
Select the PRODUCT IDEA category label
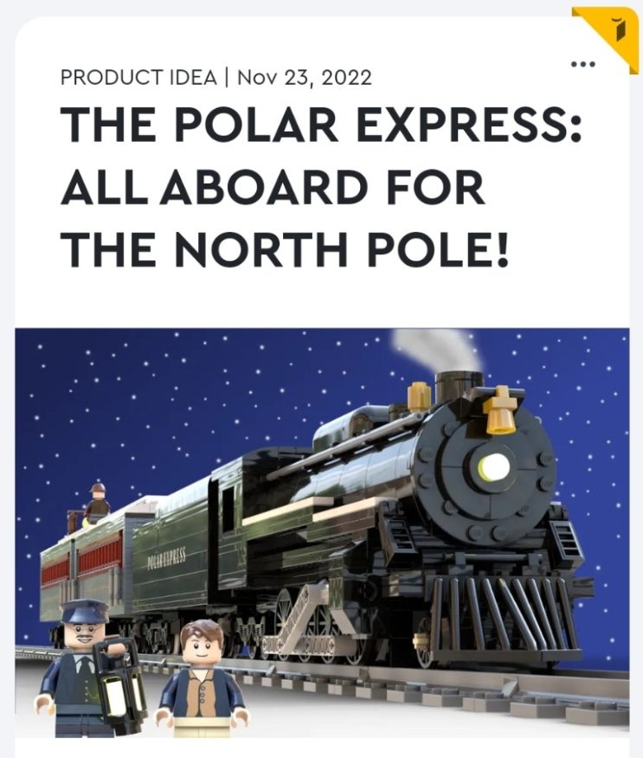point(138,78)
